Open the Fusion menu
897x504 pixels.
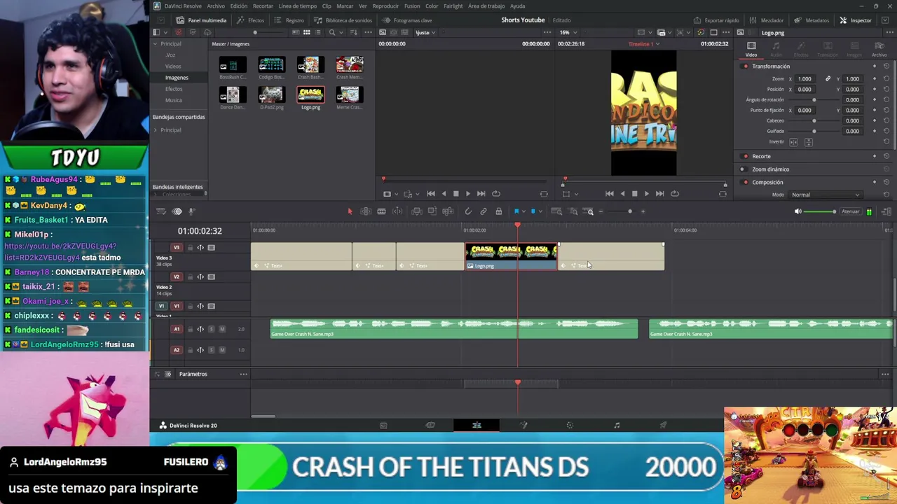pos(412,6)
